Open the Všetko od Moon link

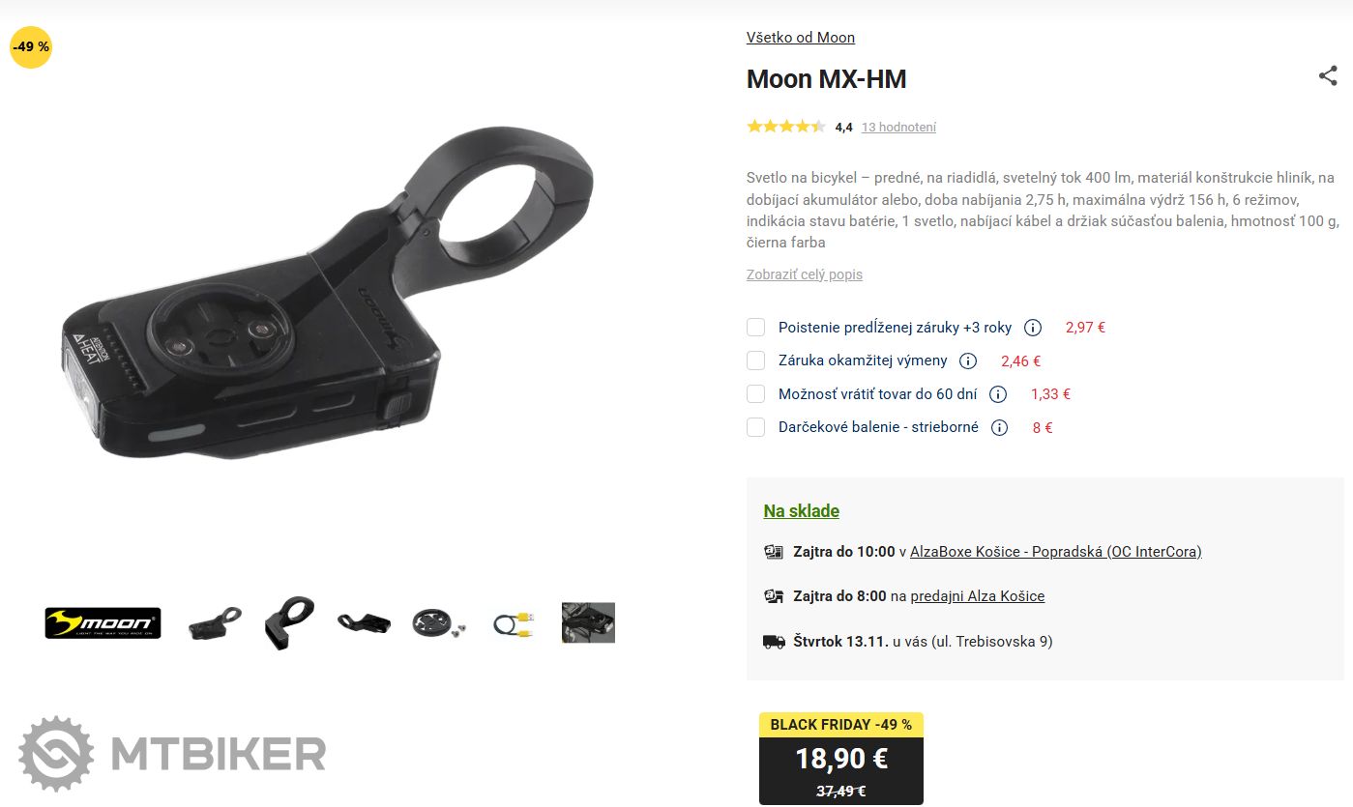click(801, 38)
